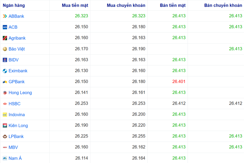Go to the MBV bank page

13,147
